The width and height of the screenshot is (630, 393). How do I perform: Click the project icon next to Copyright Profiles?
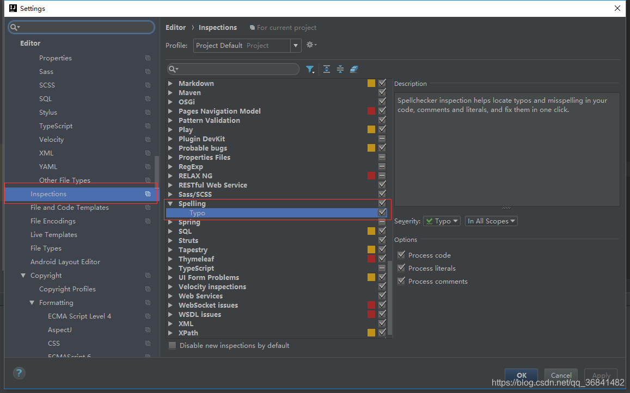point(148,289)
